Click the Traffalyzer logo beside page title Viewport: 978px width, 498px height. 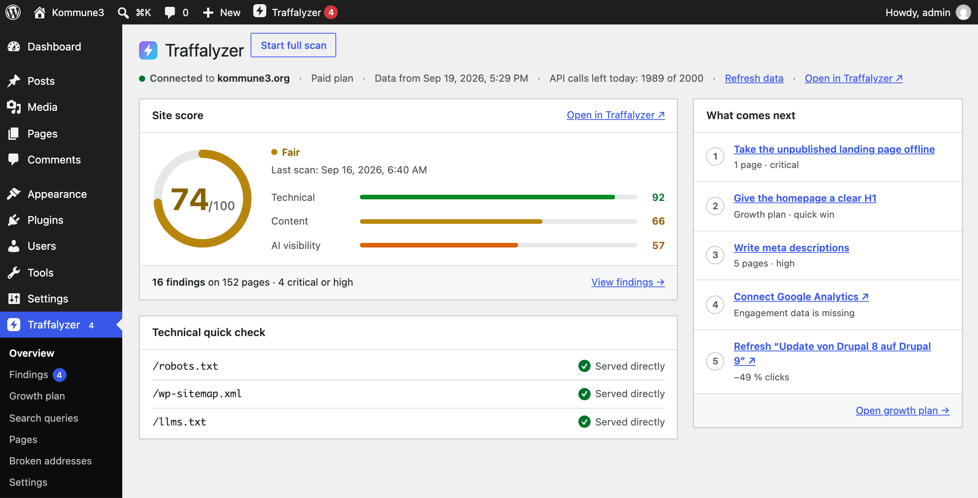click(148, 50)
